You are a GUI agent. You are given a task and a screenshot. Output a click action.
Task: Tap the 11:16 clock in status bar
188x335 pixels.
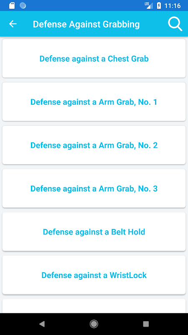173,5
